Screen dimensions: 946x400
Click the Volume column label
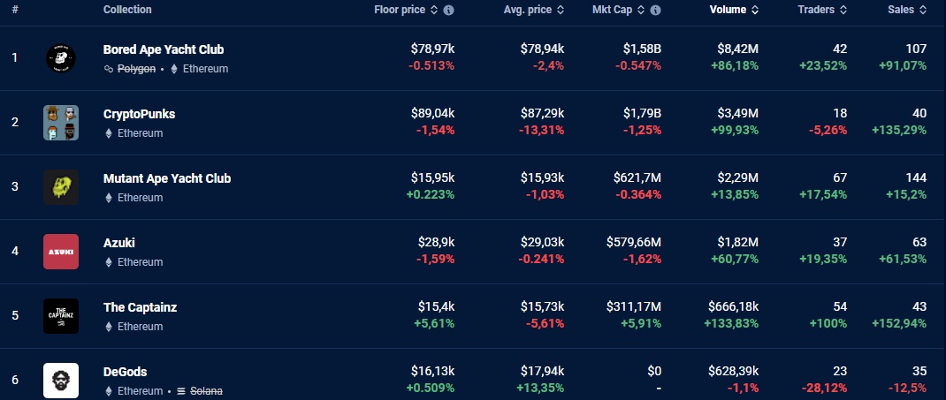[728, 10]
